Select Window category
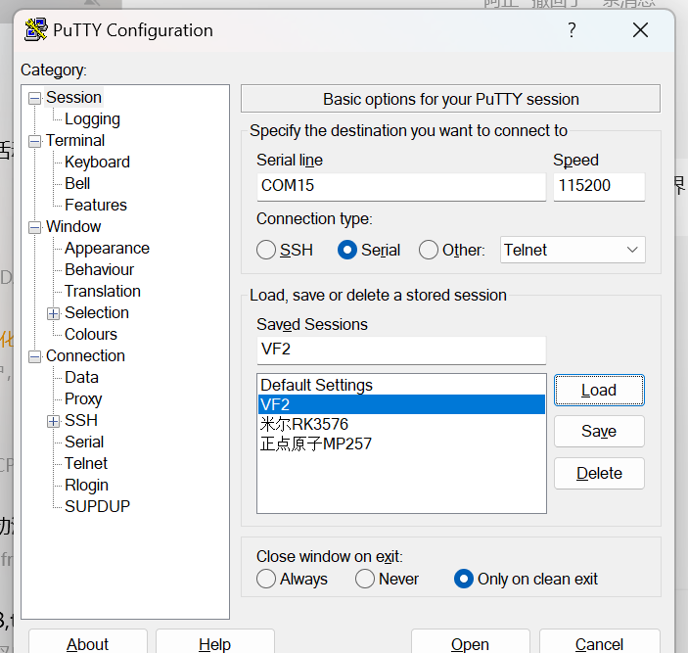Viewport: 688px width, 653px height. pos(73,226)
